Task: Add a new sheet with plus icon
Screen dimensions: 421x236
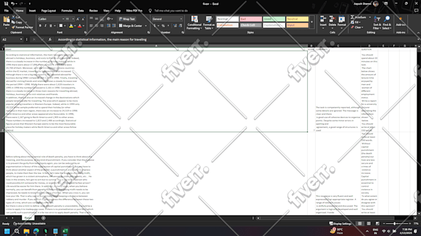Action: (x=43, y=218)
